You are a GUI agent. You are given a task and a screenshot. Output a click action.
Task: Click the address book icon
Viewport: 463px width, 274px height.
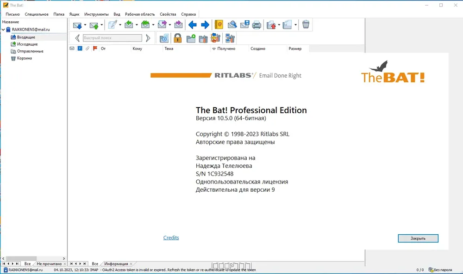219,25
